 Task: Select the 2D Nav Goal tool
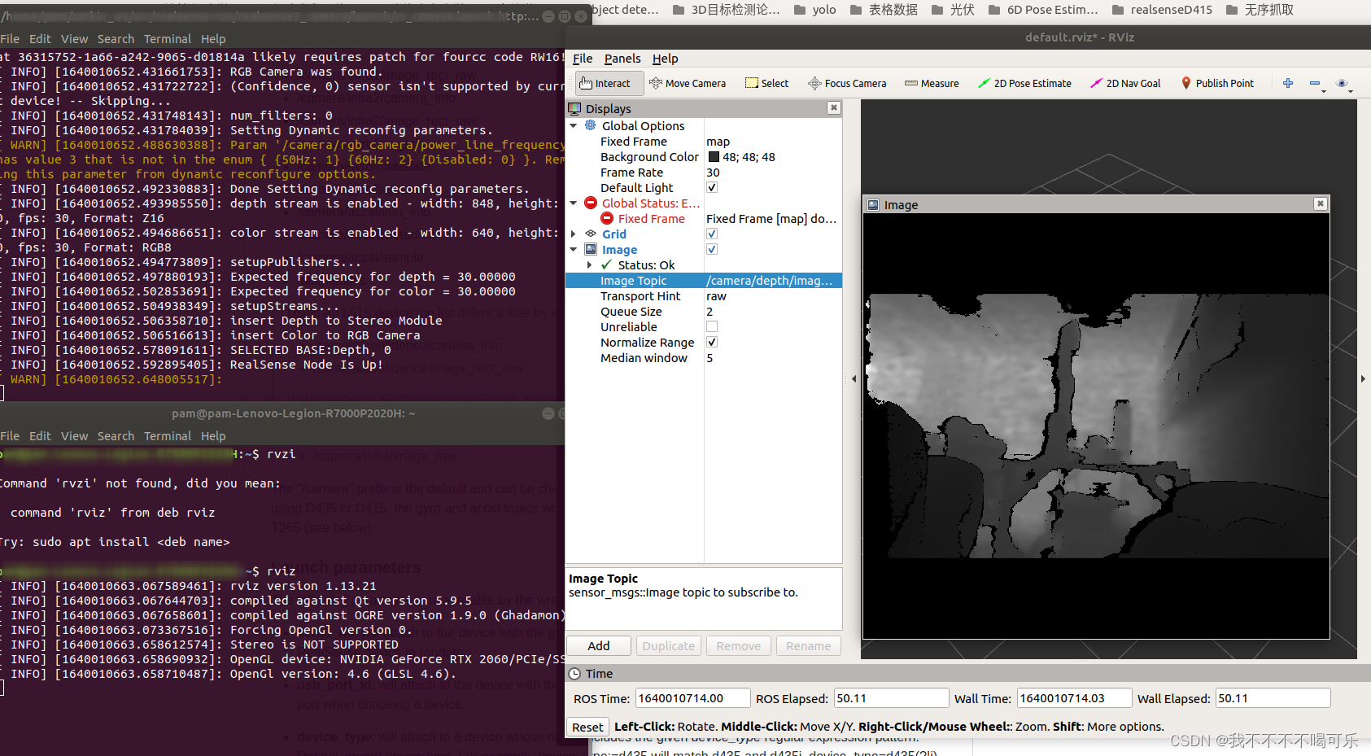[1125, 83]
